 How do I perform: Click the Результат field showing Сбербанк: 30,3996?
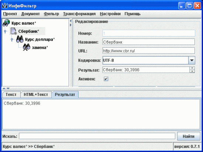tap(146, 70)
